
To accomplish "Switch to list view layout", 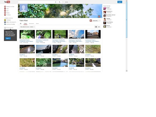I will click(99, 27).
